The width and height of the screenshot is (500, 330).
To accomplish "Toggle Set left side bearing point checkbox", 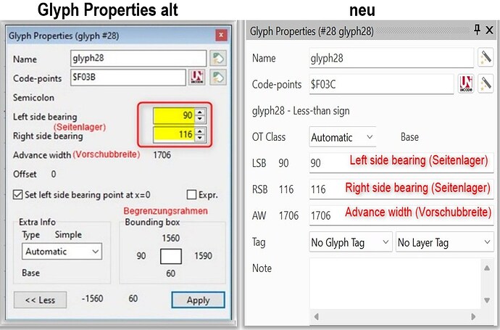I will 18,194.
